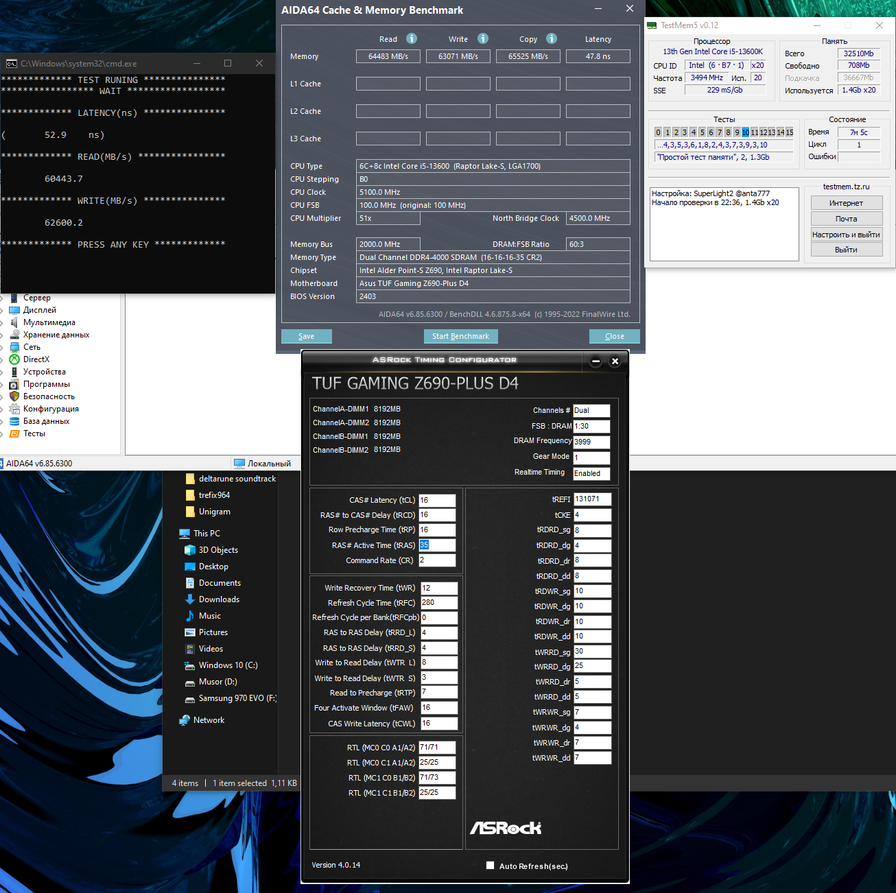This screenshot has height=893, width=896.
Task: Click the AIDA64 v6.85.6300 status bar entry
Action: click(x=39, y=464)
